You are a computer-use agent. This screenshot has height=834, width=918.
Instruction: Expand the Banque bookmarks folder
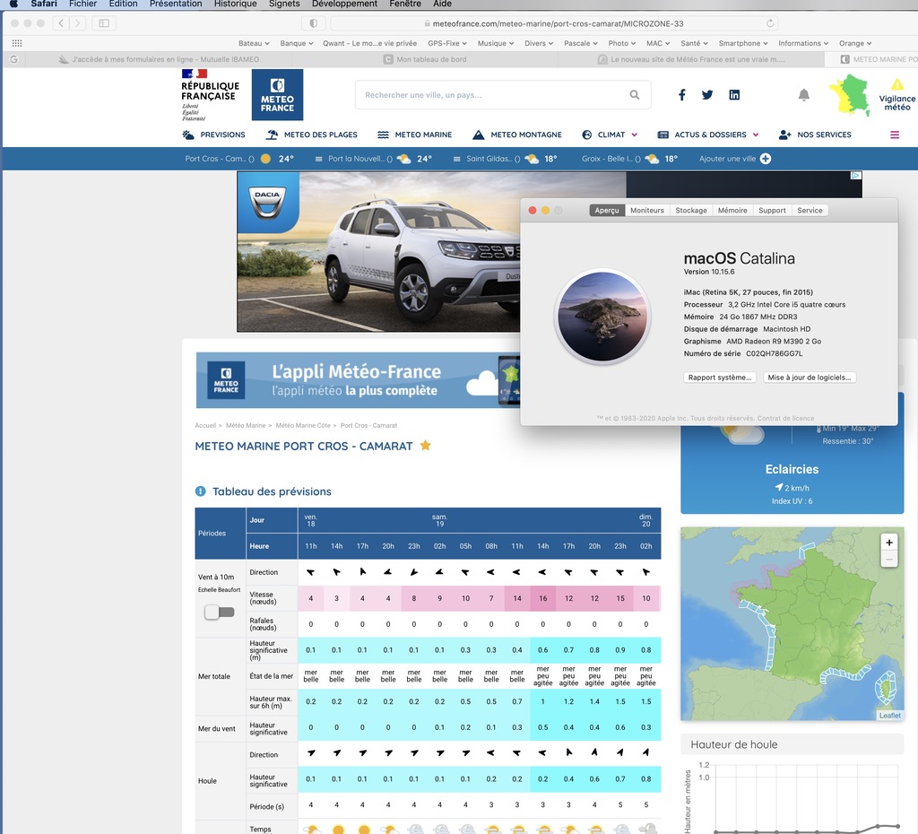click(297, 43)
